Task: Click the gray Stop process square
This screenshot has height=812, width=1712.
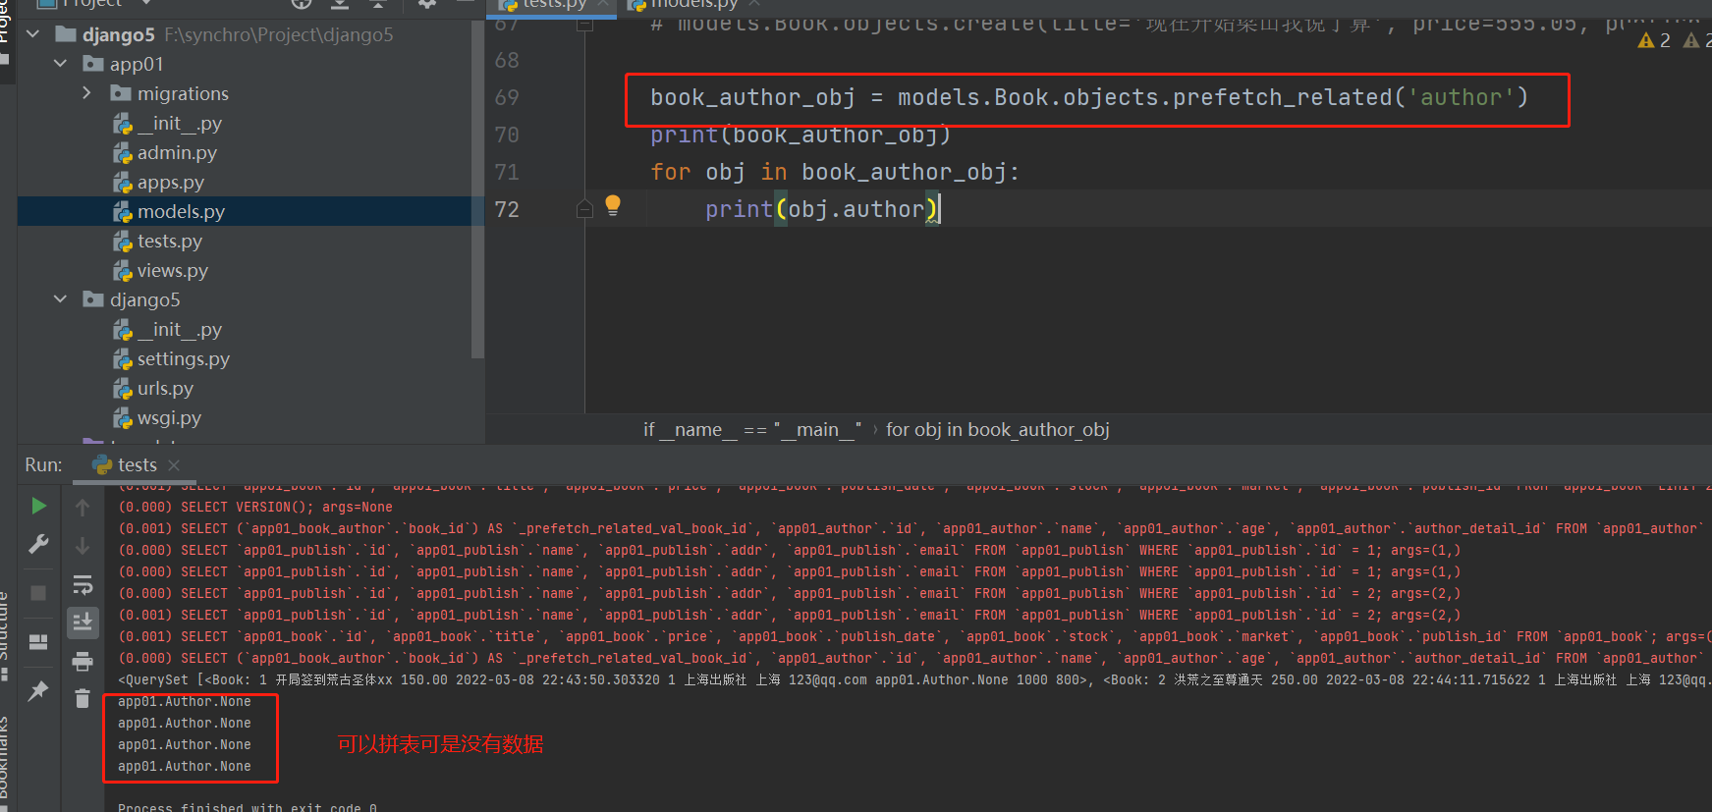Action: click(x=38, y=593)
